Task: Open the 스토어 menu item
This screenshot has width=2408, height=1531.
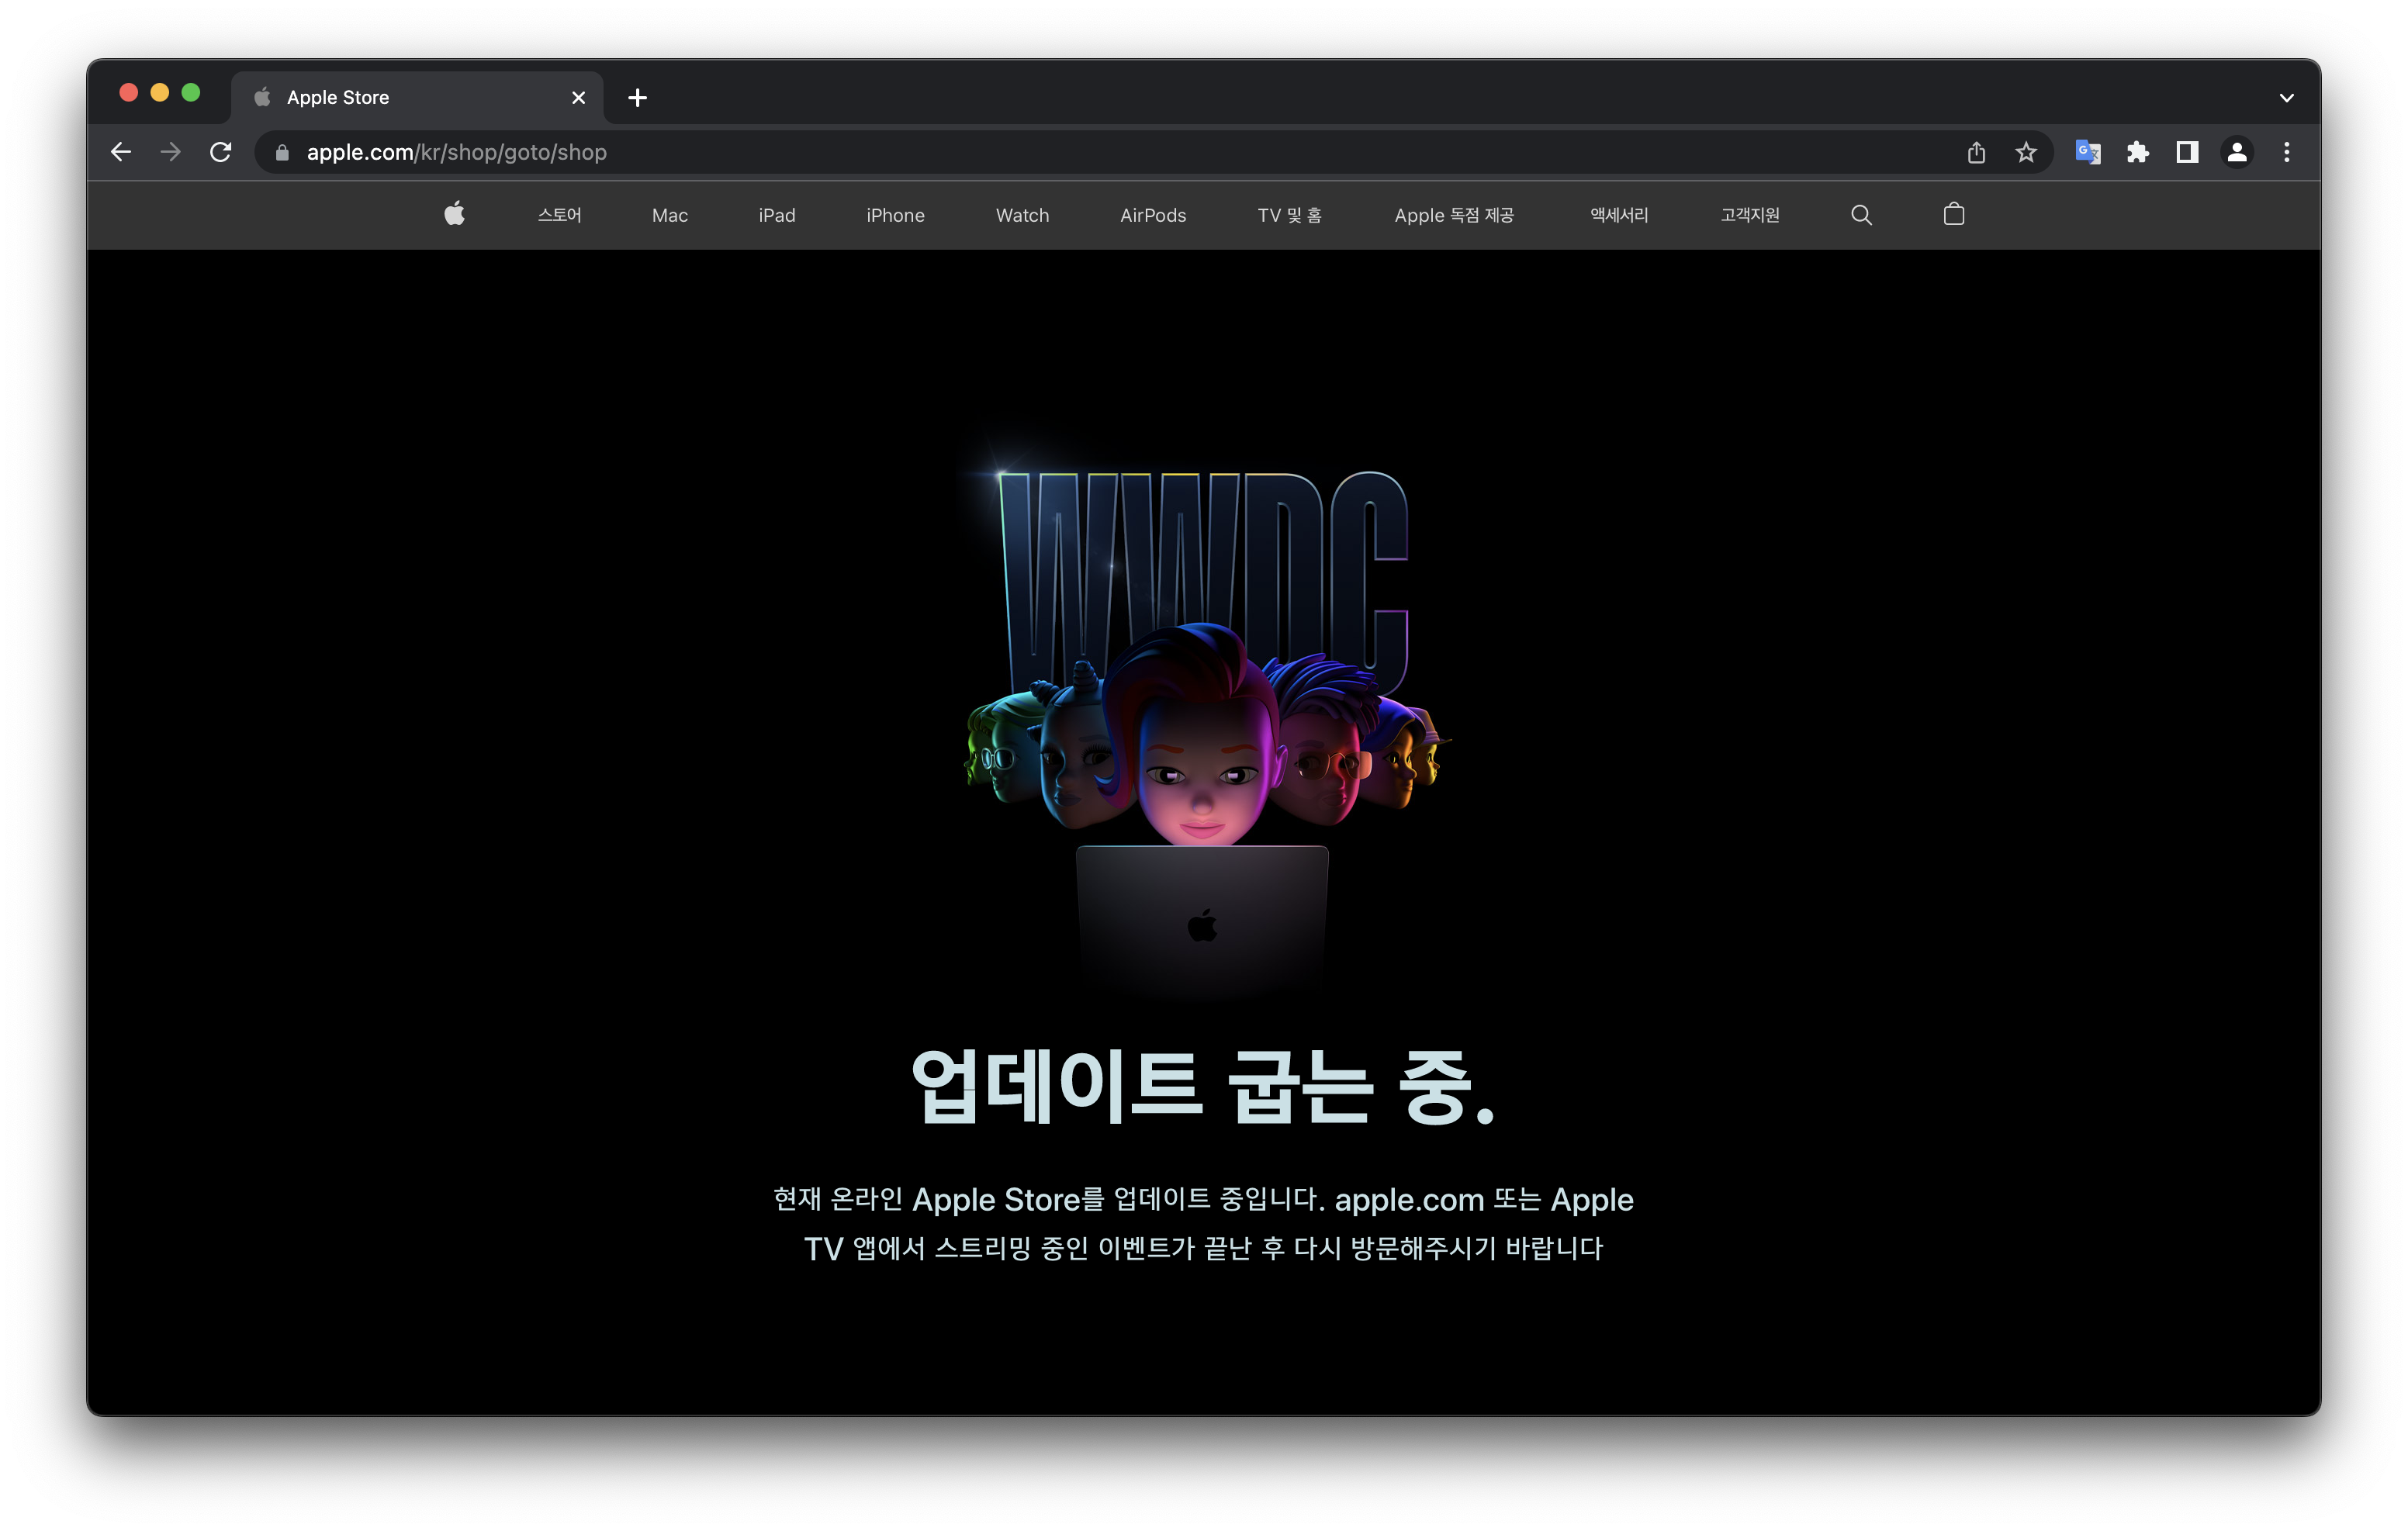Action: [559, 214]
